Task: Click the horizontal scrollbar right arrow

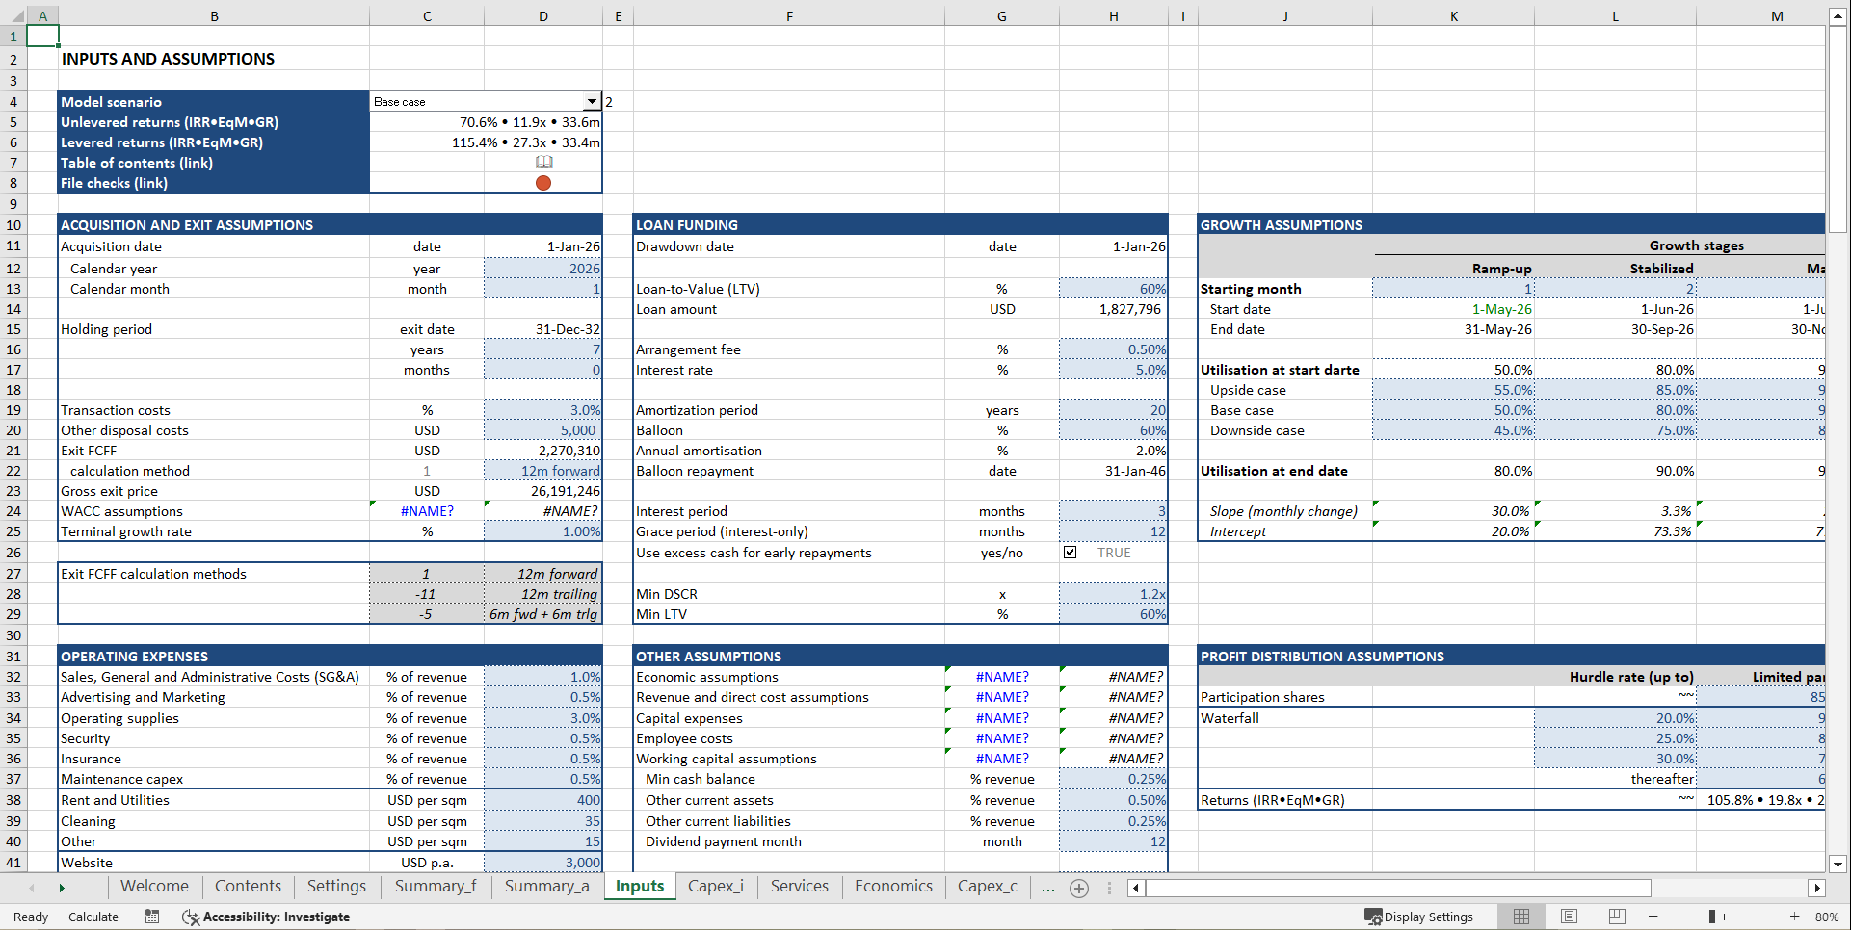Action: pos(1817,888)
